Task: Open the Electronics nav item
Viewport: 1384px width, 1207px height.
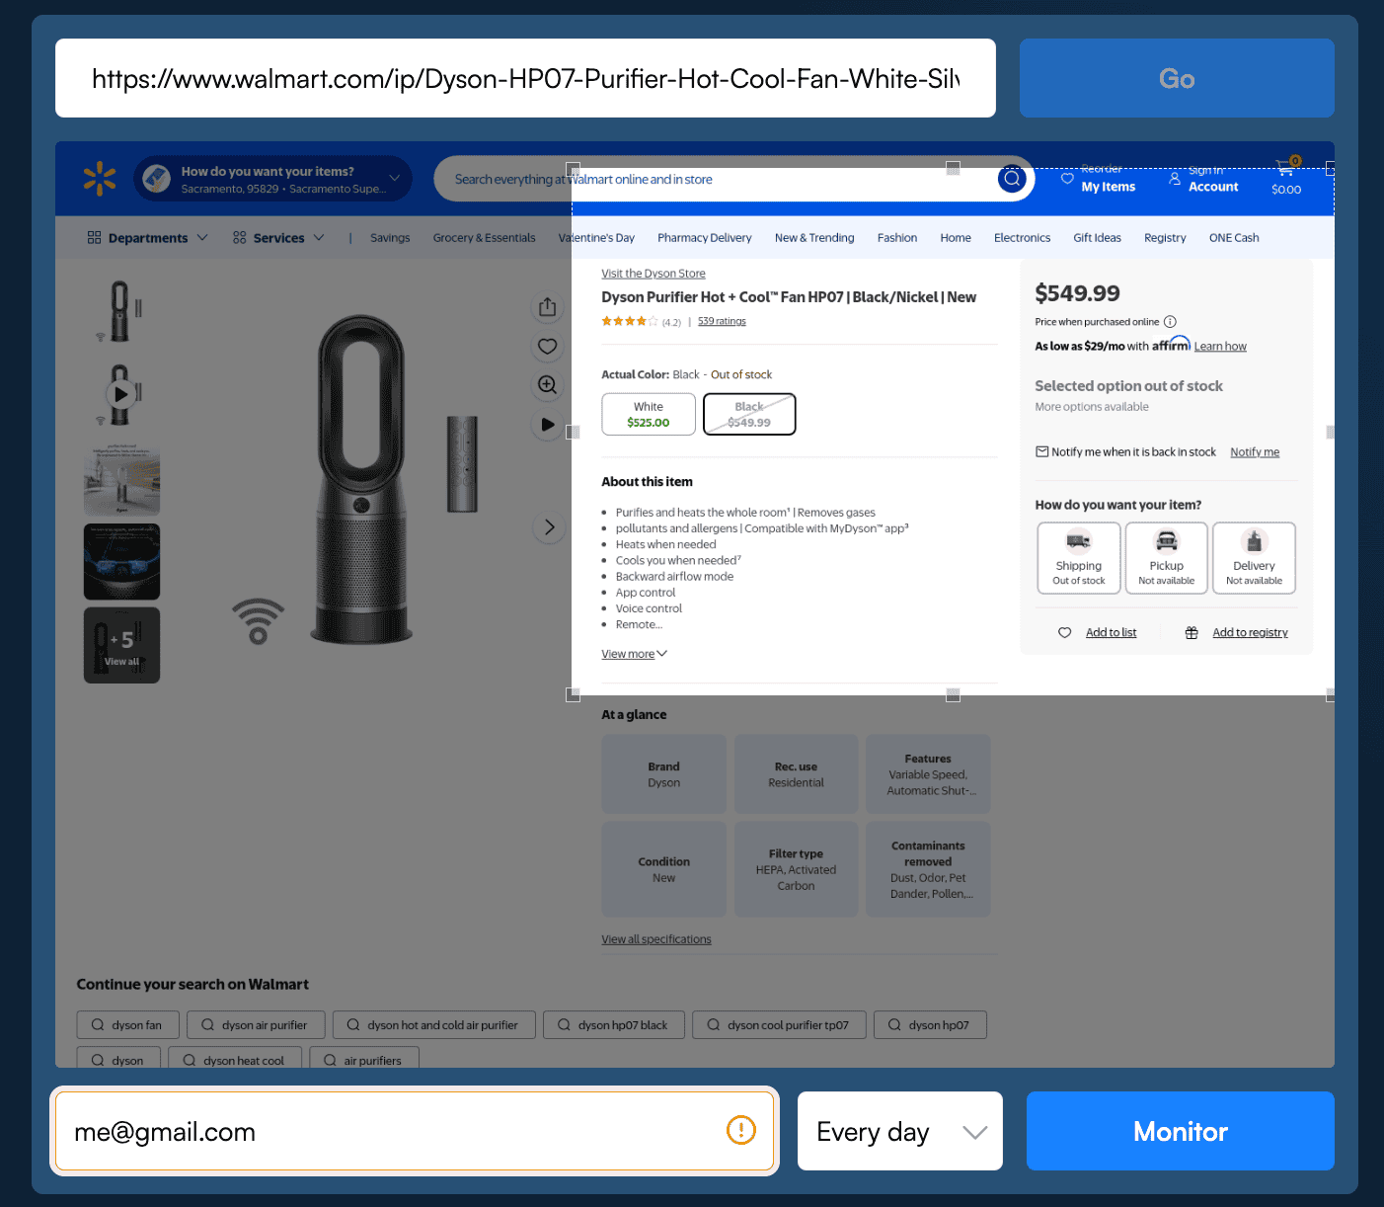Action: click(x=1022, y=238)
